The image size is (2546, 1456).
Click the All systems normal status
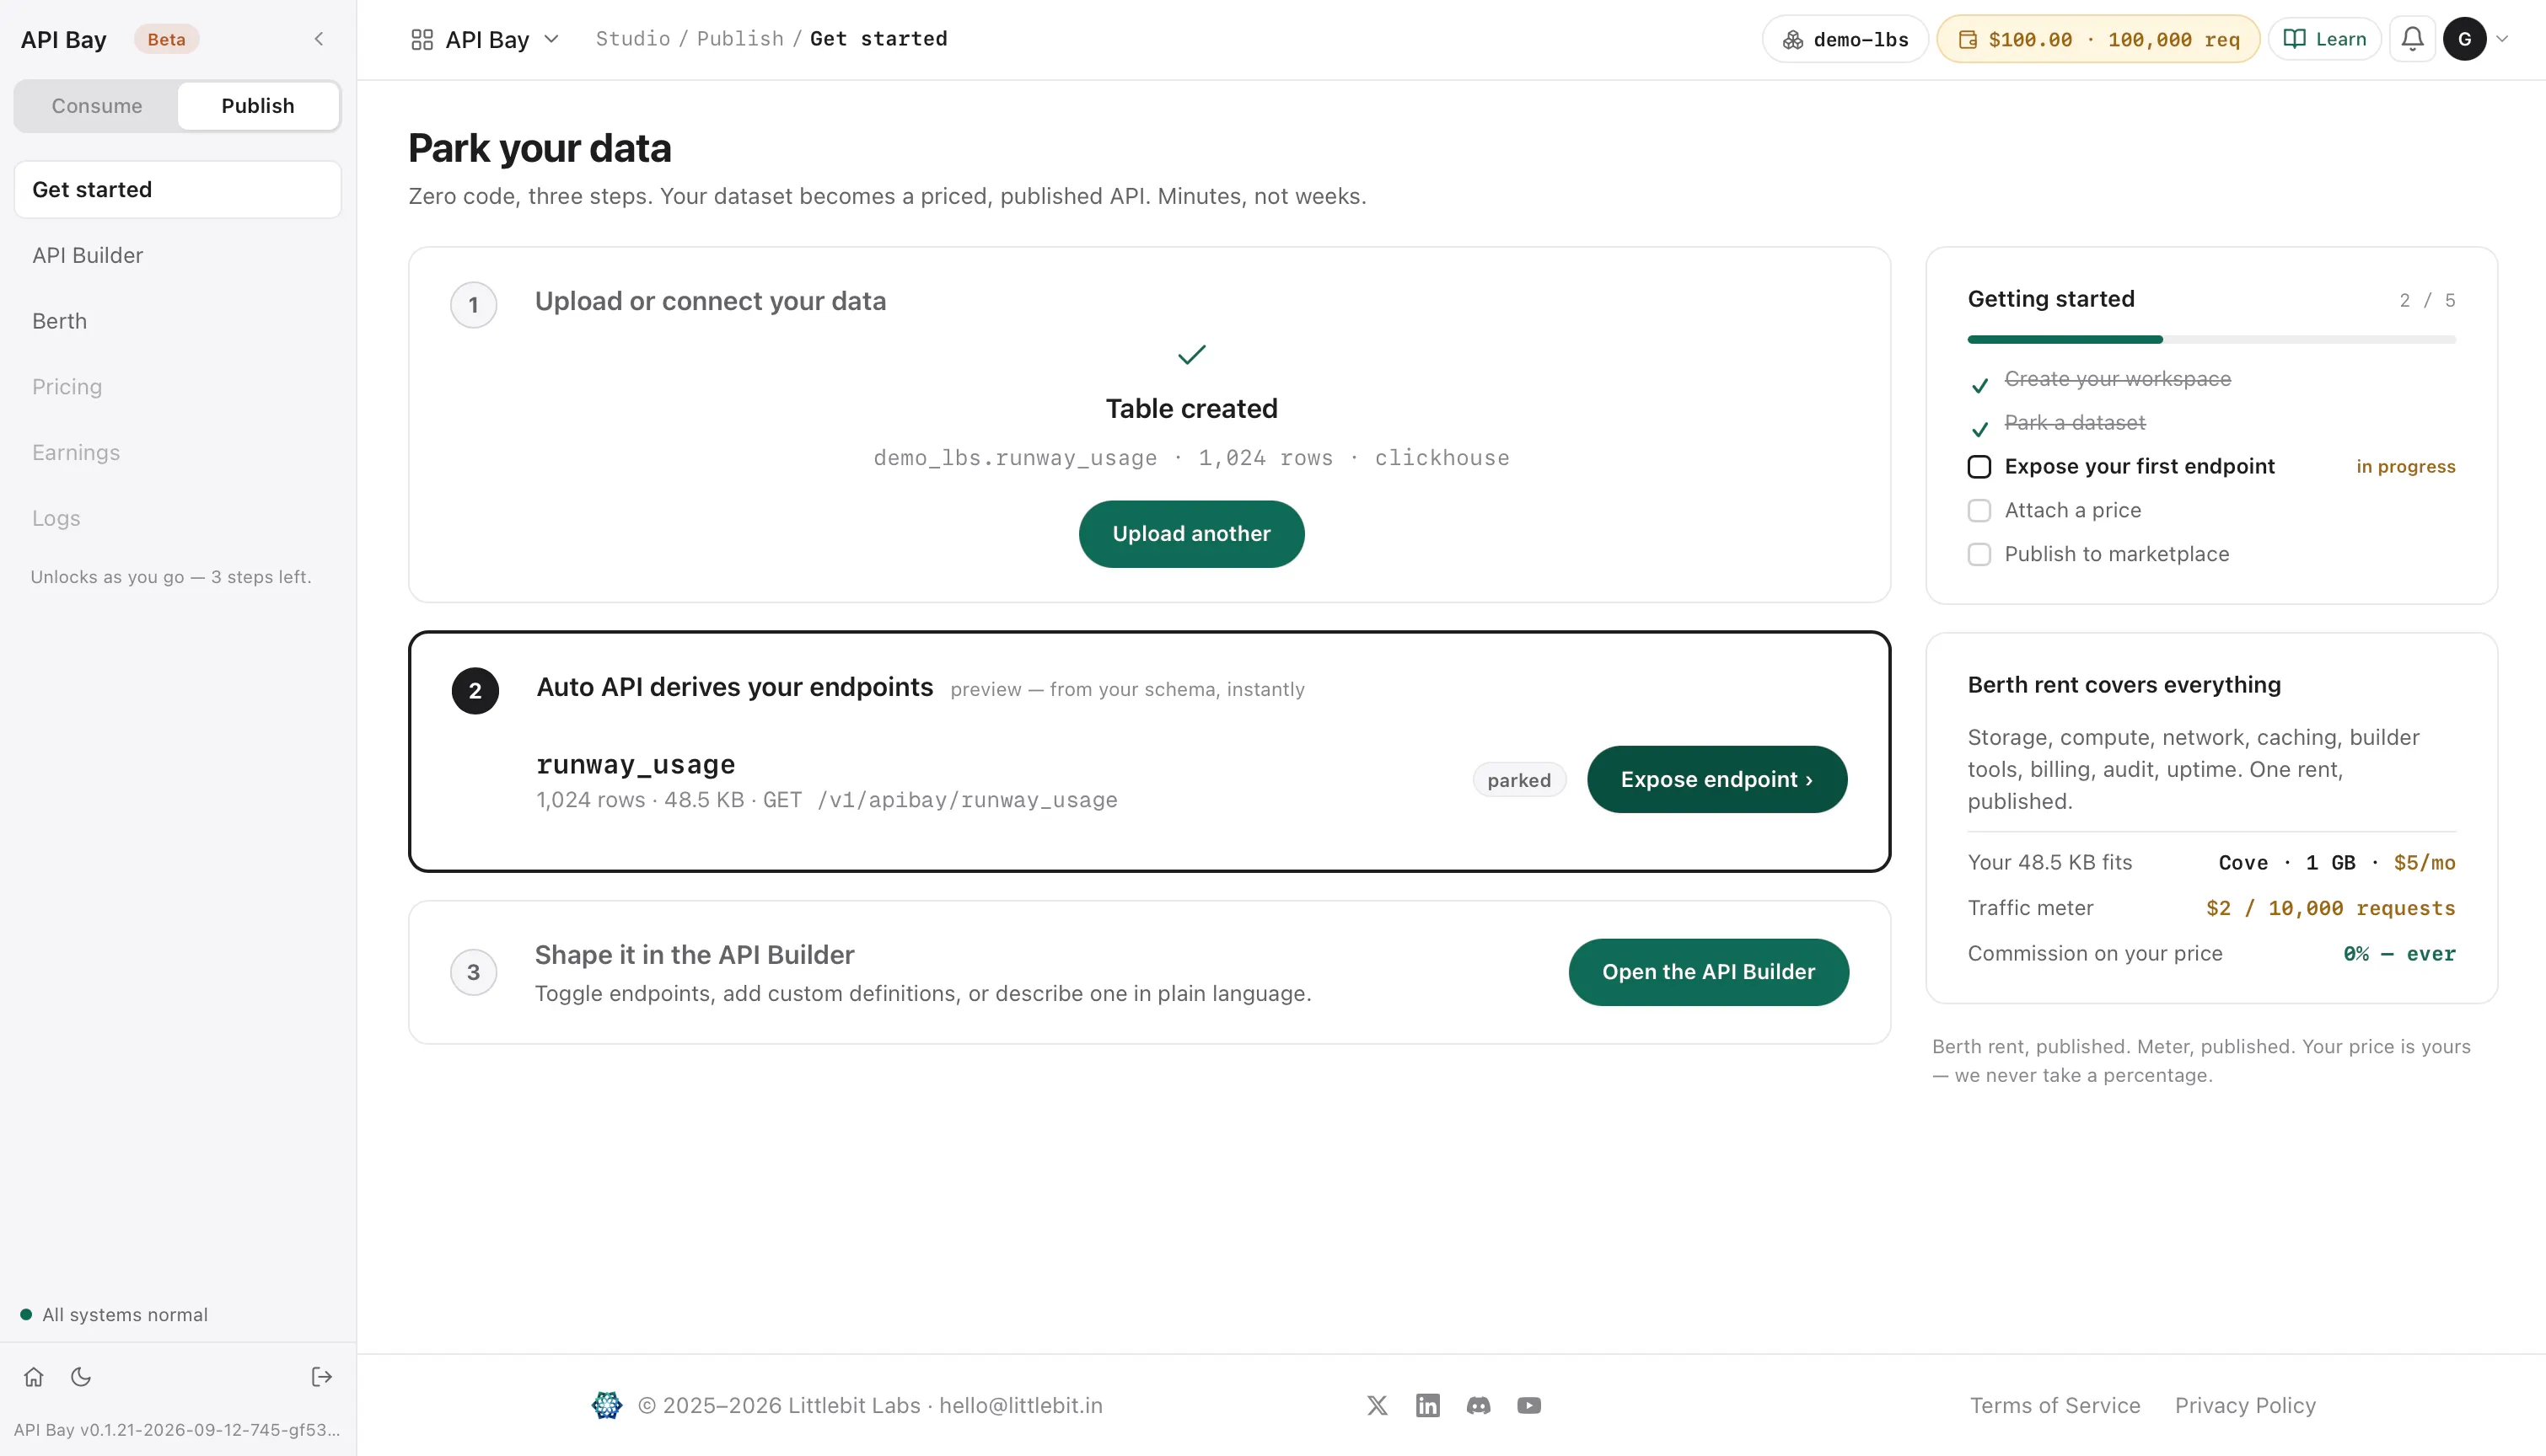click(114, 1315)
